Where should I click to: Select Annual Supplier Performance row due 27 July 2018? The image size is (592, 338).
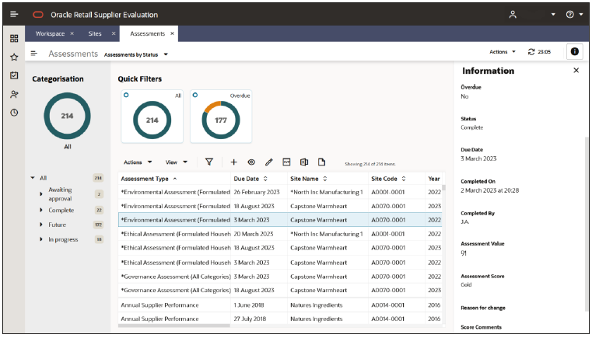(x=280, y=319)
